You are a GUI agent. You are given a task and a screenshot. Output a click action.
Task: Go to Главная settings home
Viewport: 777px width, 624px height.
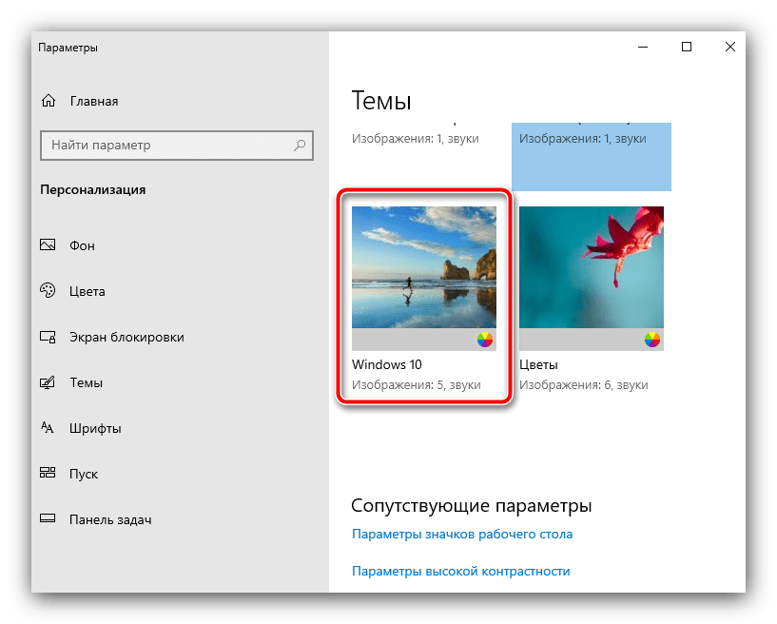tap(94, 101)
